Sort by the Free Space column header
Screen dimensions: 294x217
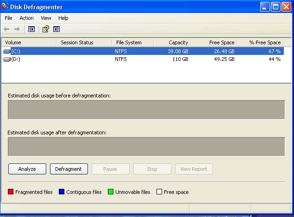click(x=214, y=42)
